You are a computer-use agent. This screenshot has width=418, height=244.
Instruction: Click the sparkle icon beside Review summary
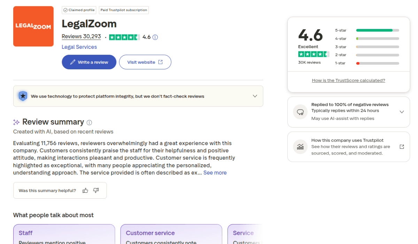coord(16,122)
